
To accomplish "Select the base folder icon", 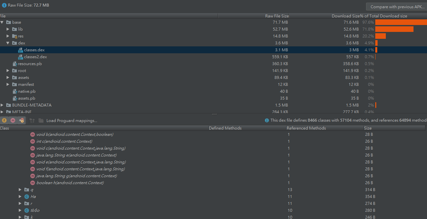I will coord(9,22).
